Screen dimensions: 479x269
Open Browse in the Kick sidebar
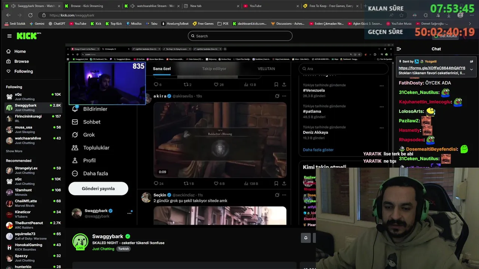pyautogui.click(x=17, y=61)
